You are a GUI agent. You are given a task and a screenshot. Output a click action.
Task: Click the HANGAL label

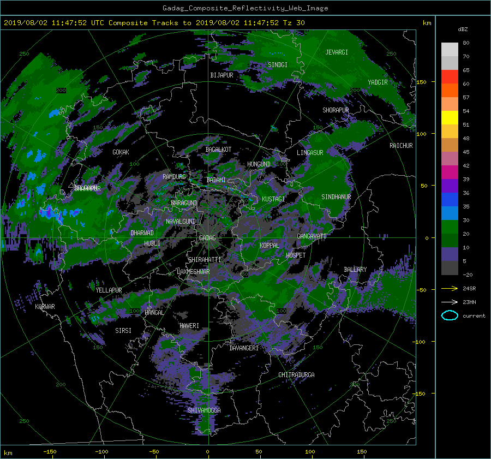[x=154, y=313]
